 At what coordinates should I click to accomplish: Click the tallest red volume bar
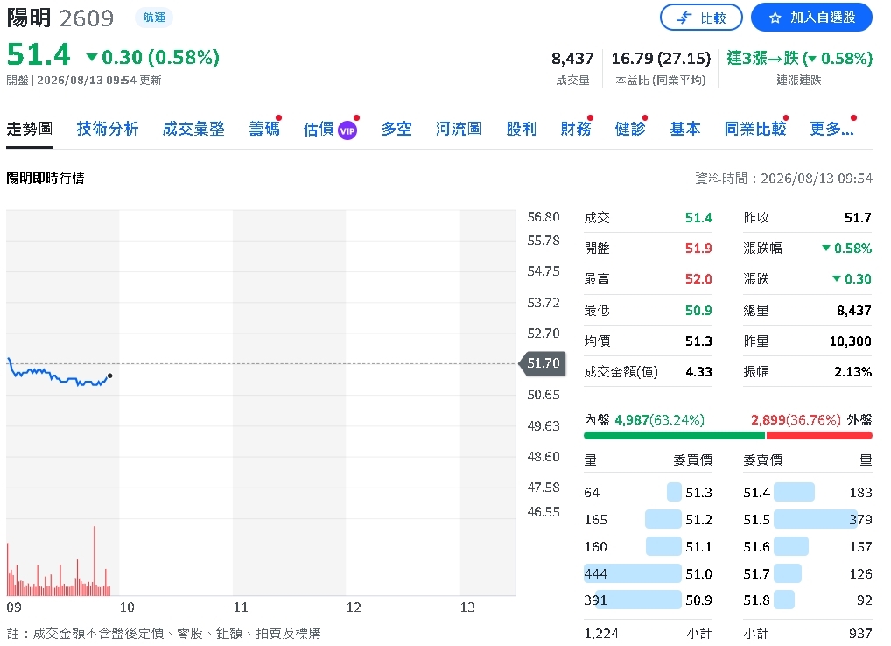click(x=95, y=561)
